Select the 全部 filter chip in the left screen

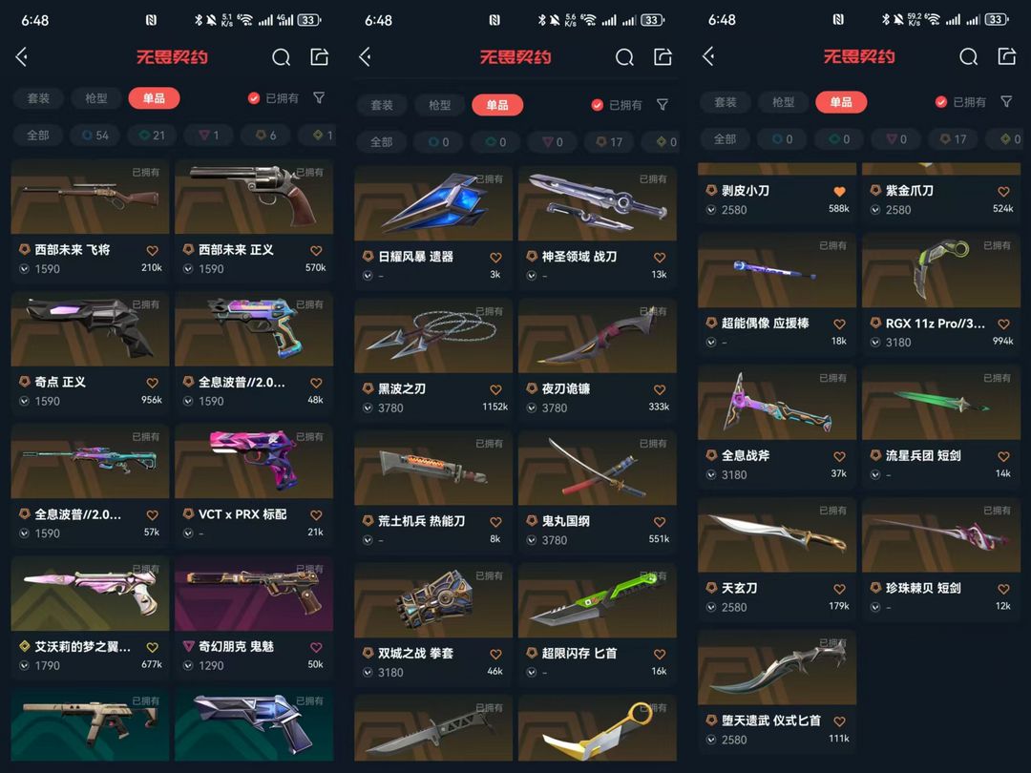click(x=38, y=135)
